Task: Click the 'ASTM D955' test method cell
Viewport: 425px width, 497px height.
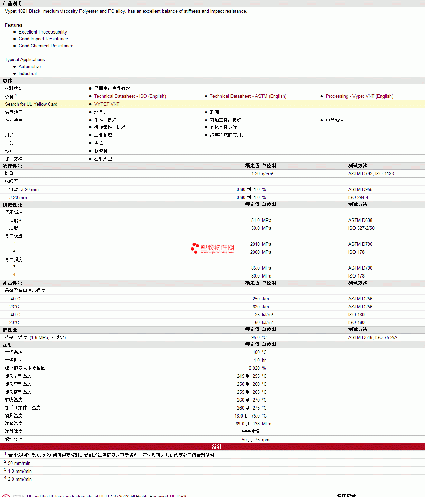Action: coord(360,190)
